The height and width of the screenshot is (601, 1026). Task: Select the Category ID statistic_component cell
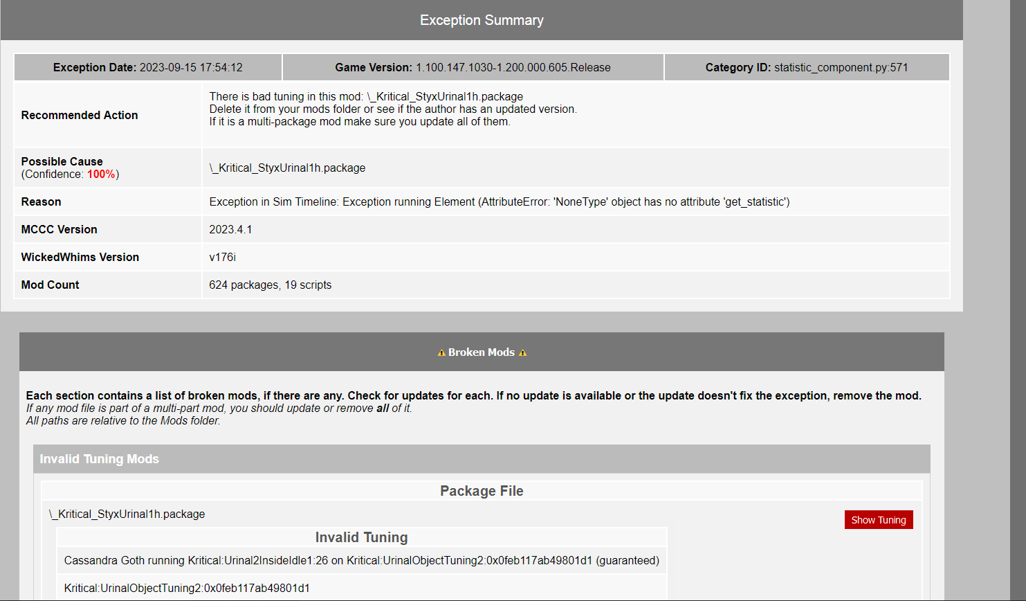[807, 67]
